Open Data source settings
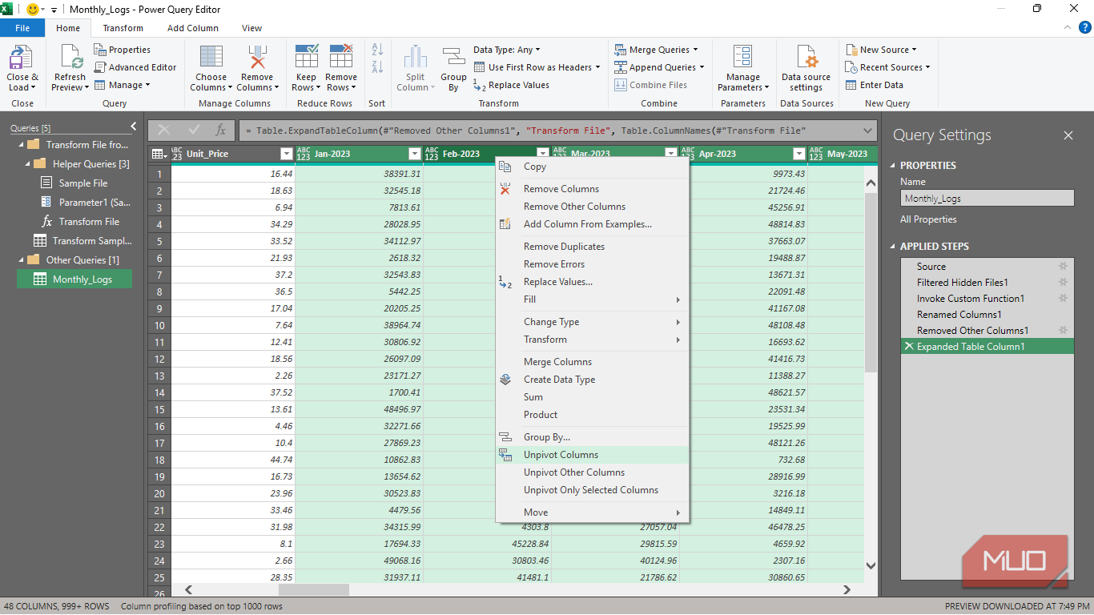Screen dimensions: 1094x615 [806, 67]
